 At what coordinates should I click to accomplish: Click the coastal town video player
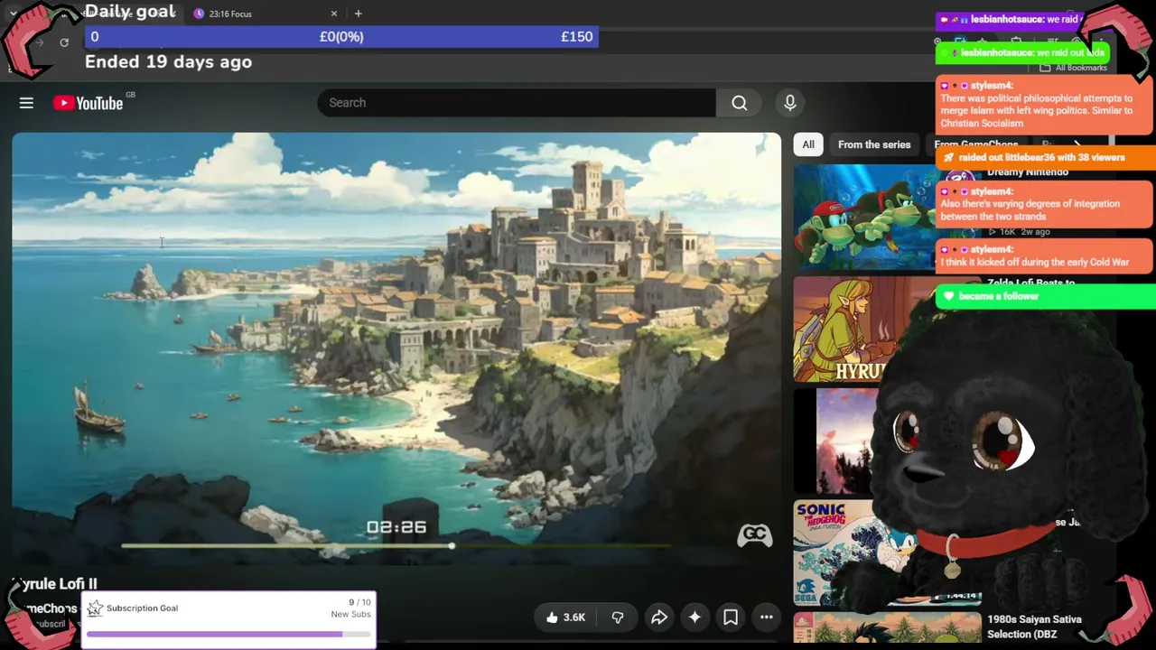(396, 349)
